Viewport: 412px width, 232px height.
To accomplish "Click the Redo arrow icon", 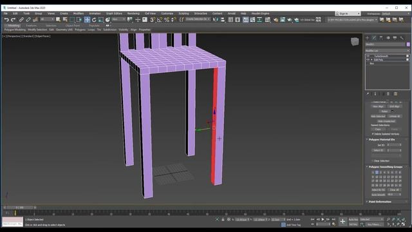I will pyautogui.click(x=13, y=20).
